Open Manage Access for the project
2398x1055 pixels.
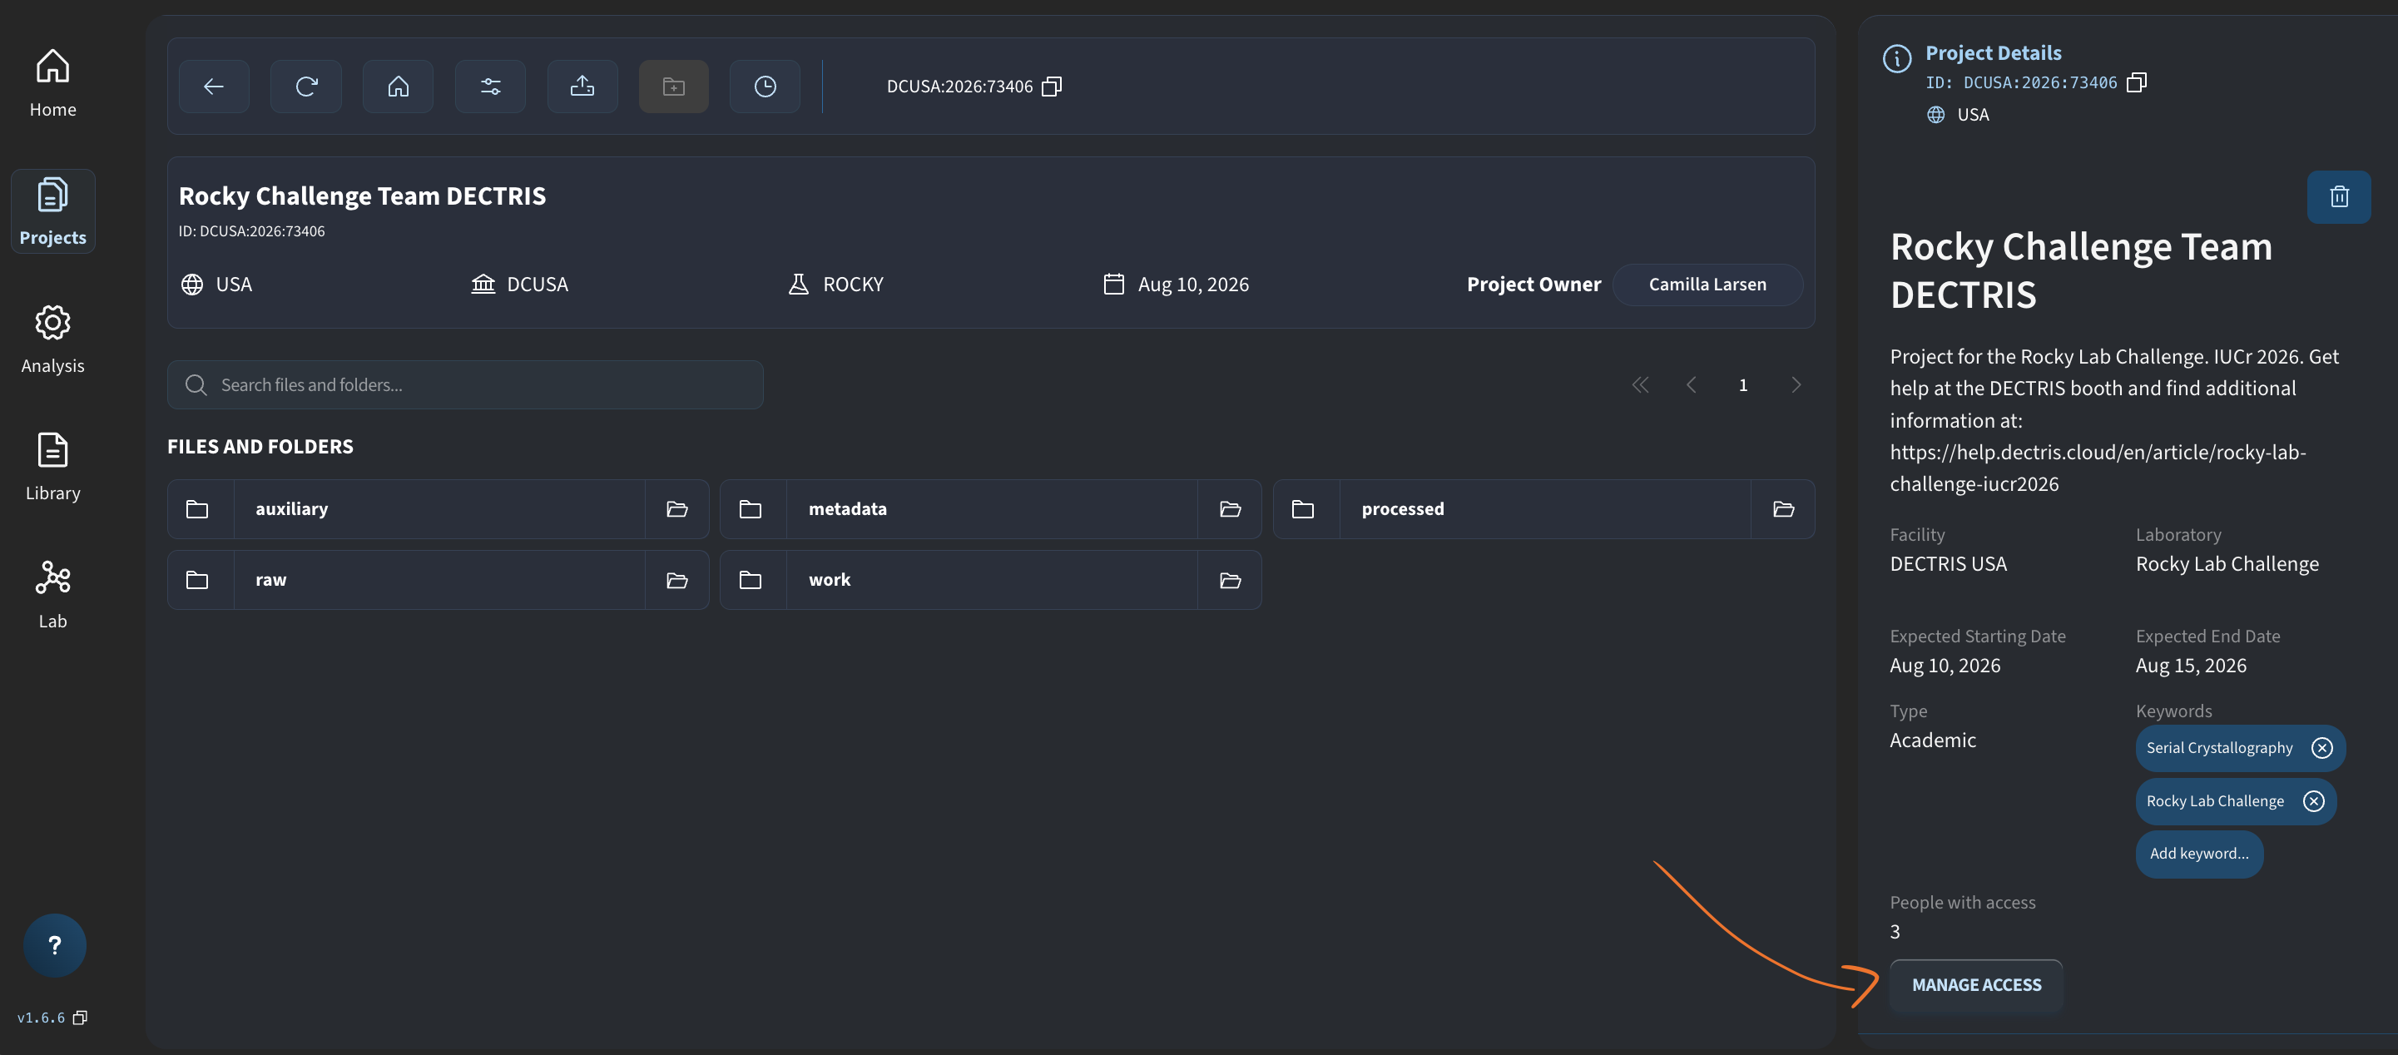(1976, 984)
